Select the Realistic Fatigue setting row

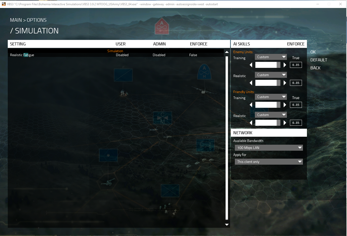click(x=116, y=55)
